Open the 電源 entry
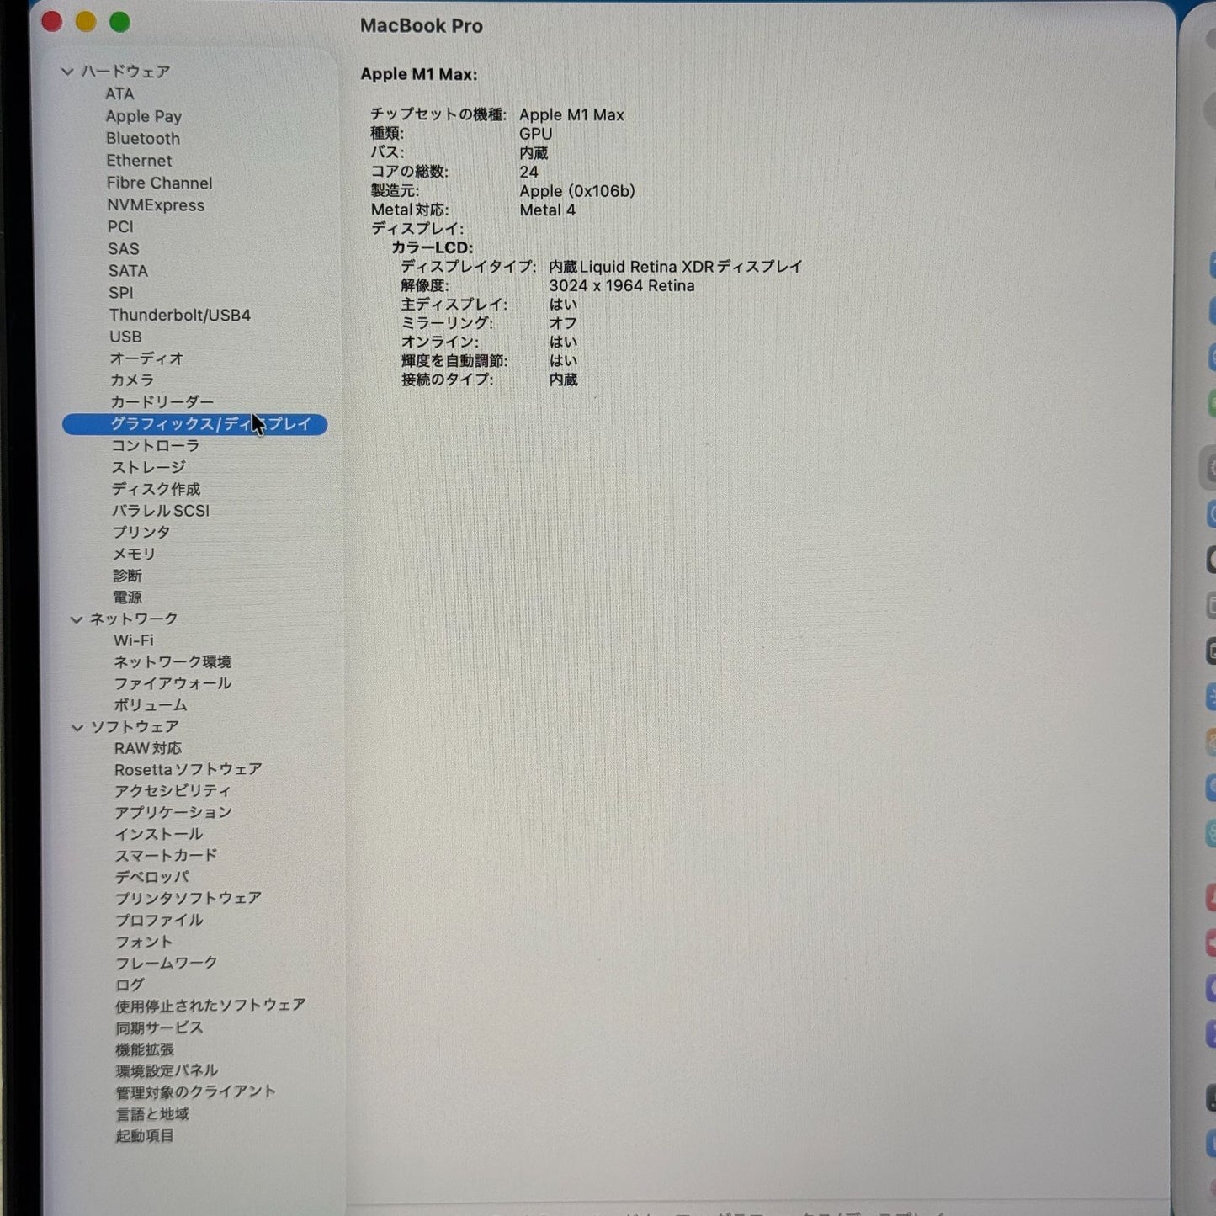The image size is (1216, 1216). [128, 597]
